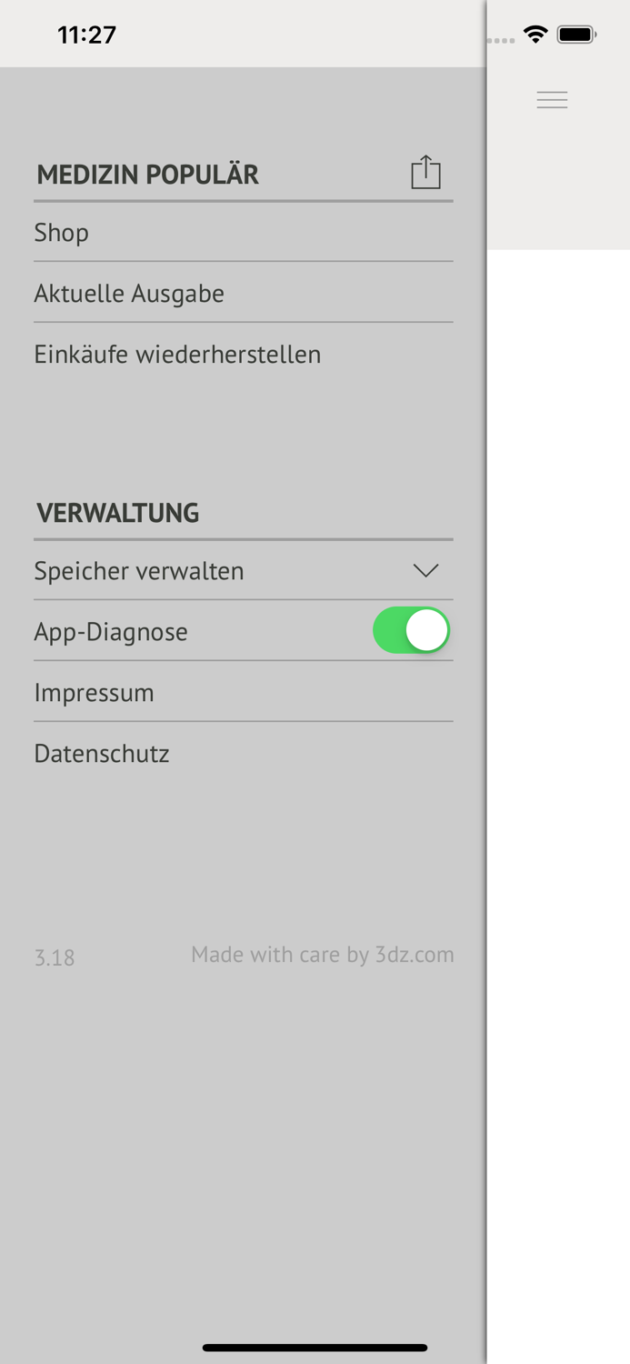Tap the green App-Diagnose switch knob
Screen dimensions: 630x1364
coord(428,629)
